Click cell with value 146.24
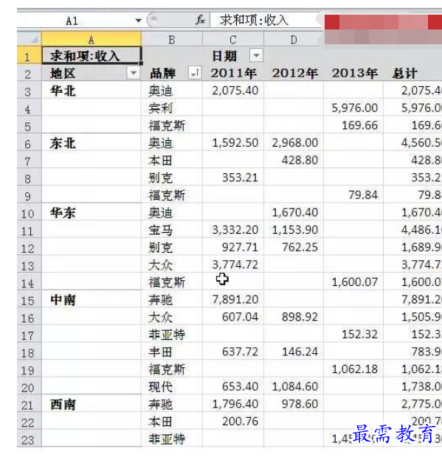The width and height of the screenshot is (442, 457). tap(294, 352)
